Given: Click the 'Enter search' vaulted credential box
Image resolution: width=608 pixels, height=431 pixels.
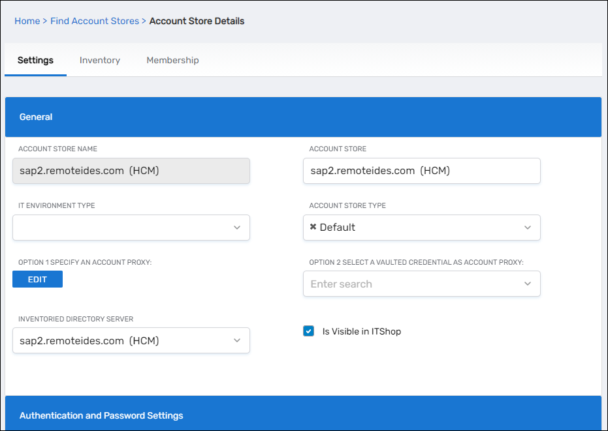Looking at the screenshot, I should coord(411,284).
